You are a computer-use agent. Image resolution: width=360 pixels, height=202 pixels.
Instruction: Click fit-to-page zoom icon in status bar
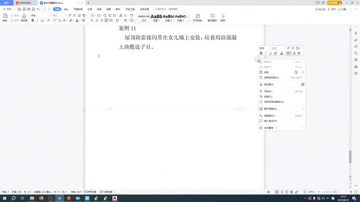[x=305, y=192]
